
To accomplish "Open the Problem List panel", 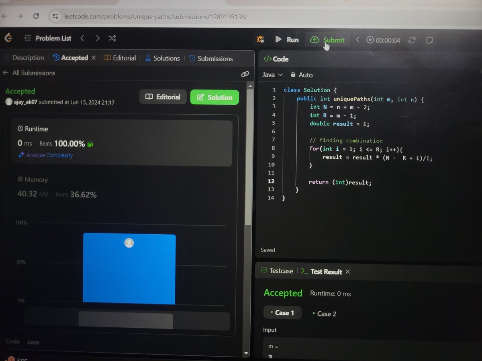I will (48, 38).
